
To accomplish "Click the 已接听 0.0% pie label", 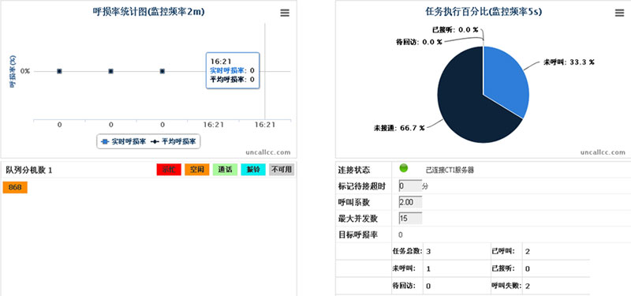I will 455,30.
